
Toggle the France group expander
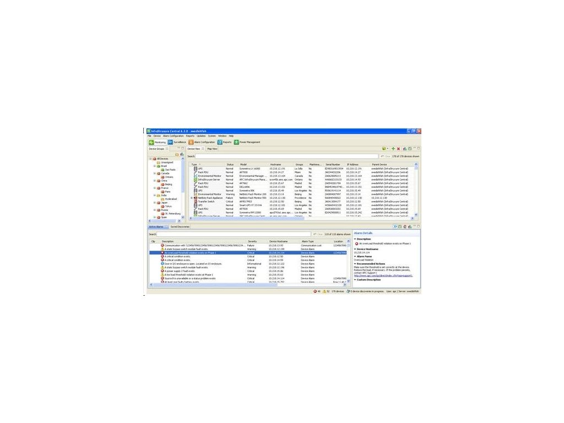(x=155, y=188)
